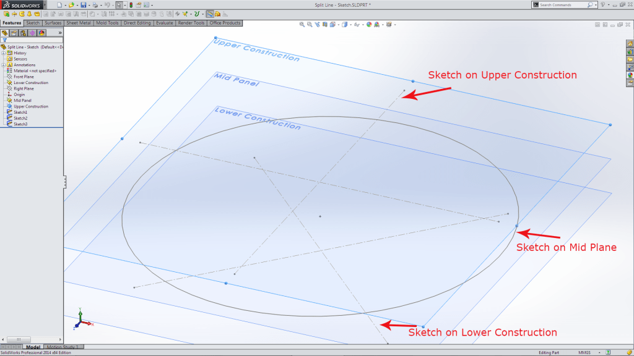Open the Display Style dropdown arrow
634x356 pixels.
coord(351,25)
